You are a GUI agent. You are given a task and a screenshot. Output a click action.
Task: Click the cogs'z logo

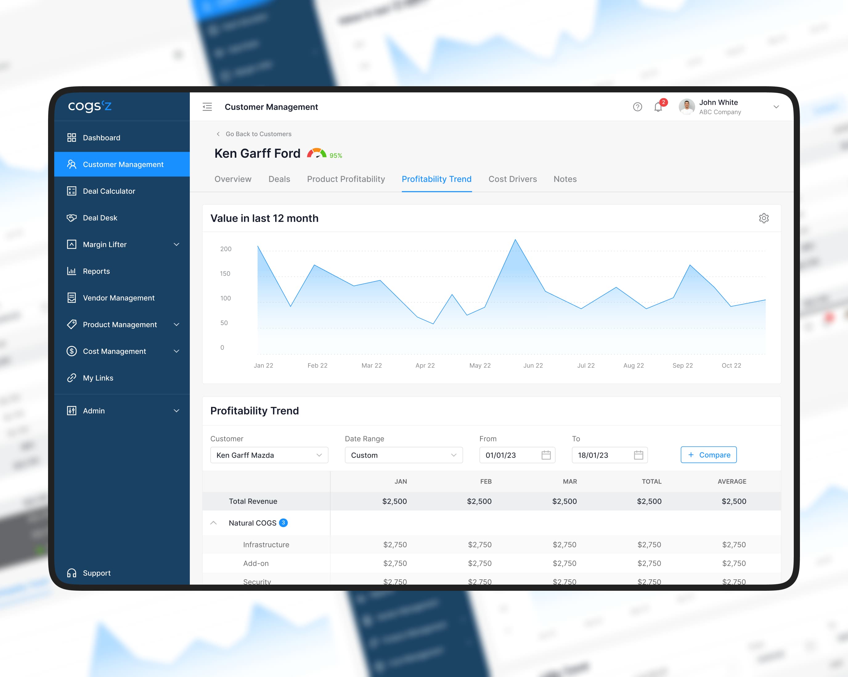tap(90, 106)
